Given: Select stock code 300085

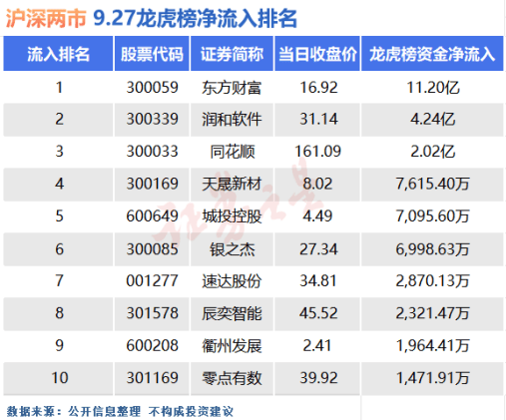Looking at the screenshot, I should pos(153,249).
